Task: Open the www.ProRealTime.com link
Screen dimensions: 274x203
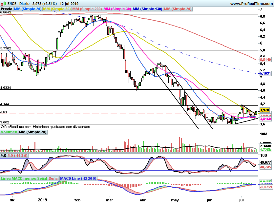Action: [x=251, y=4]
